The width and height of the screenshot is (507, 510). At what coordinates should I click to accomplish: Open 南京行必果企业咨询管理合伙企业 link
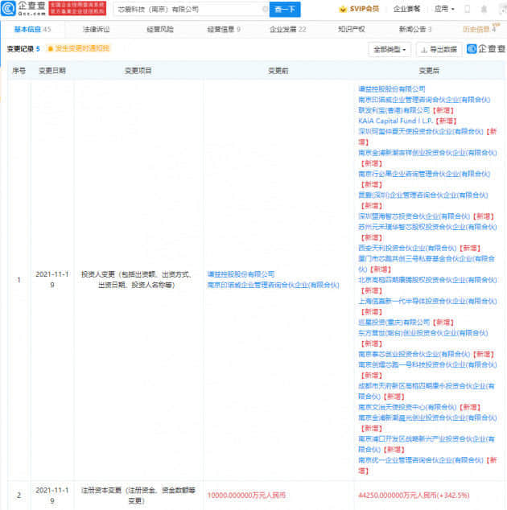coord(424,174)
